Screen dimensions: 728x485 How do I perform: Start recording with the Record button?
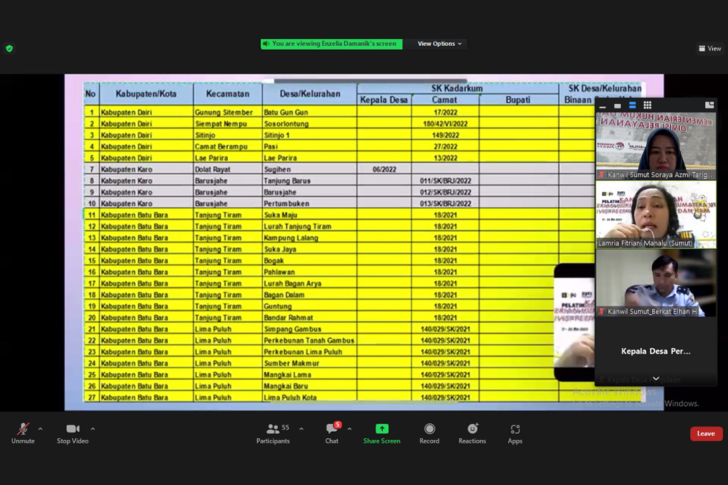click(429, 432)
